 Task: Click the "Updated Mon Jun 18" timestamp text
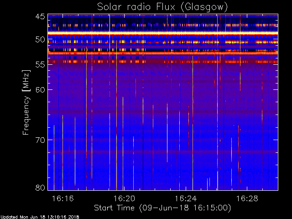(x=40, y=217)
